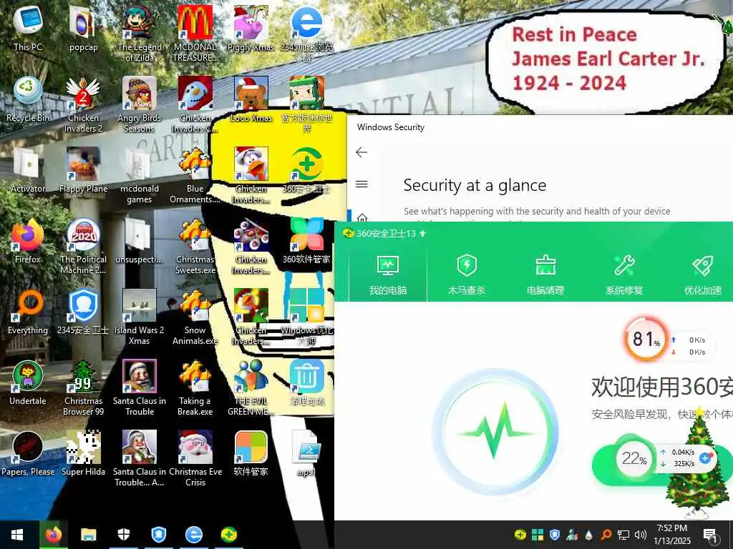The height and width of the screenshot is (549, 733).
Task: Launch the Piggly Xmas shortcut
Action: click(x=251, y=29)
